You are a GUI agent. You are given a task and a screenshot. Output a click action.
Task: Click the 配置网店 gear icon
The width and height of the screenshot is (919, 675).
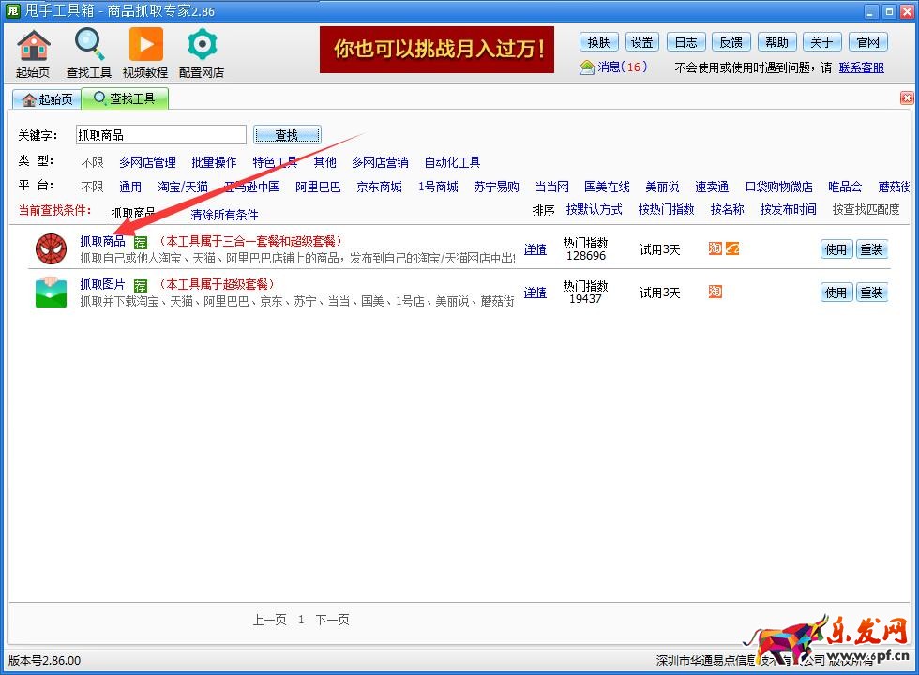point(202,45)
